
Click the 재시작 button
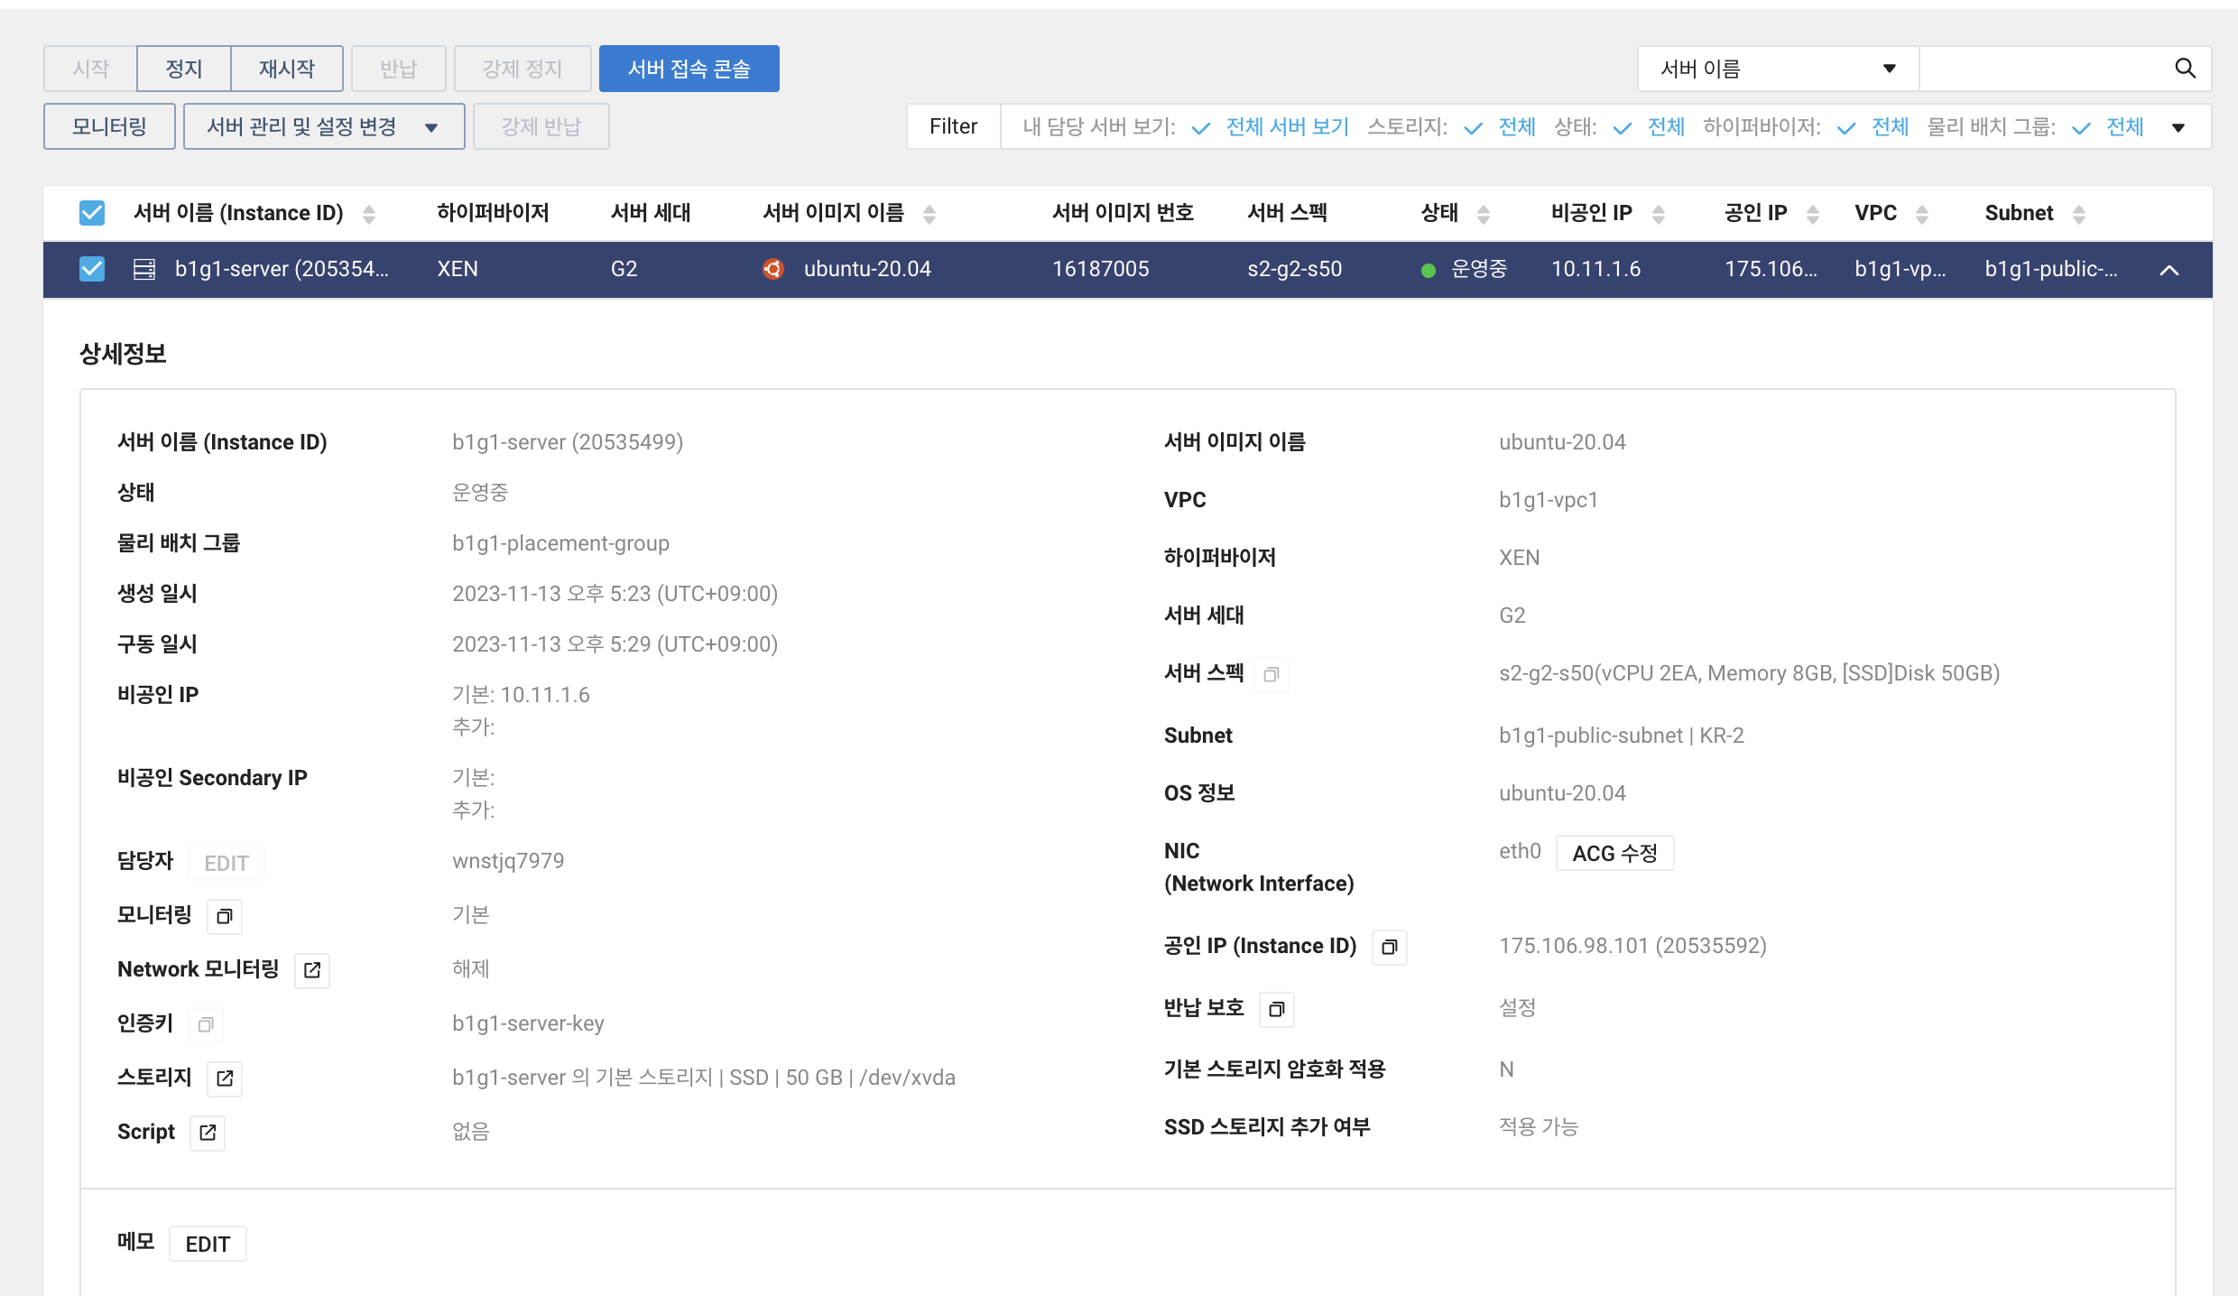point(287,69)
